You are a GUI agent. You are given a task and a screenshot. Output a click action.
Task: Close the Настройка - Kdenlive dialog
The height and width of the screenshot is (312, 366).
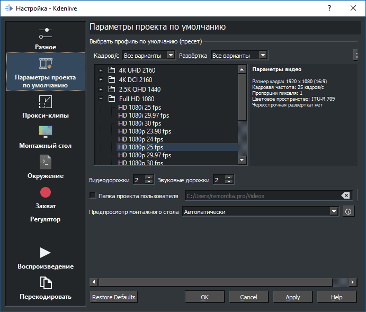click(x=353, y=8)
